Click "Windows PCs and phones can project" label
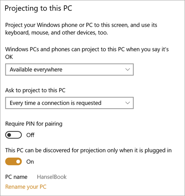Viewport: 185px width, 196px height. [87, 53]
